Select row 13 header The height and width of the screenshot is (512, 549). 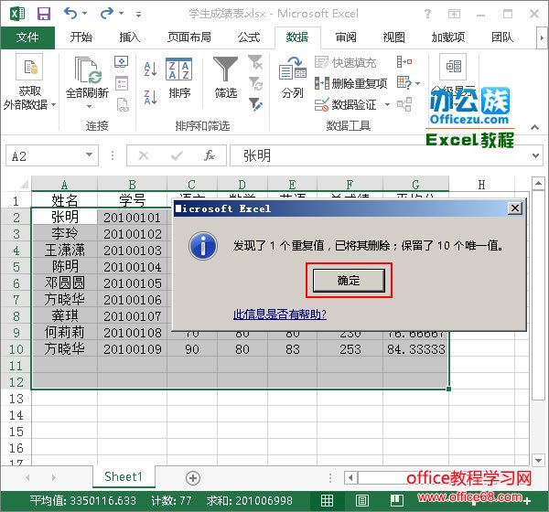16,399
